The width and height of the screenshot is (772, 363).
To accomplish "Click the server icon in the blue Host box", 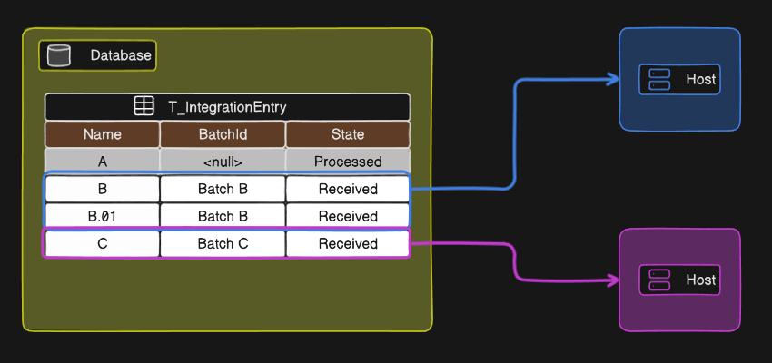I will 659,79.
